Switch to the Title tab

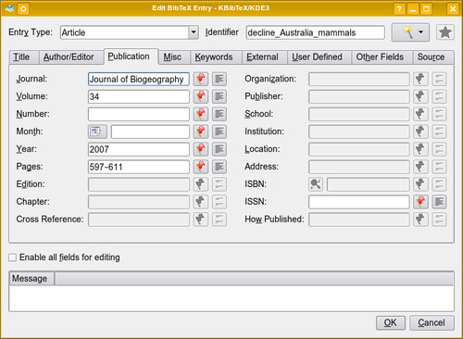click(24, 57)
